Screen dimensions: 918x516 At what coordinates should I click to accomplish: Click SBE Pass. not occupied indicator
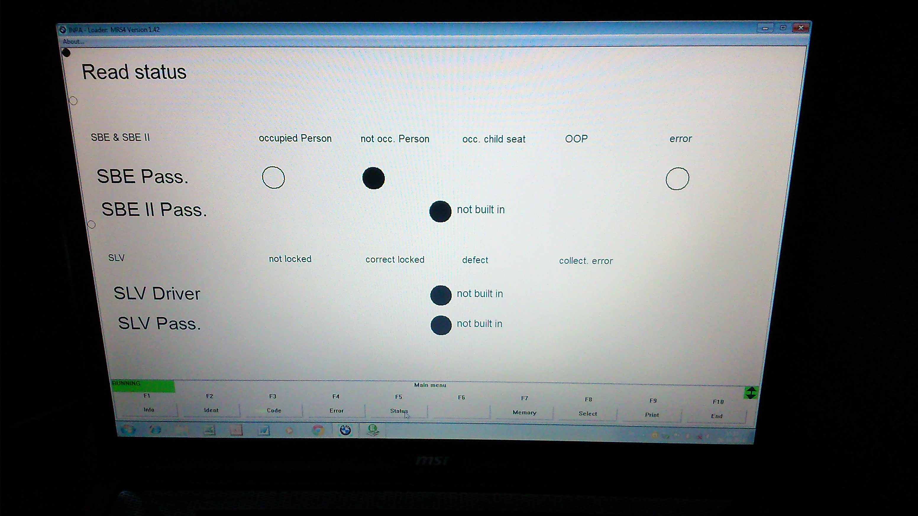(373, 178)
